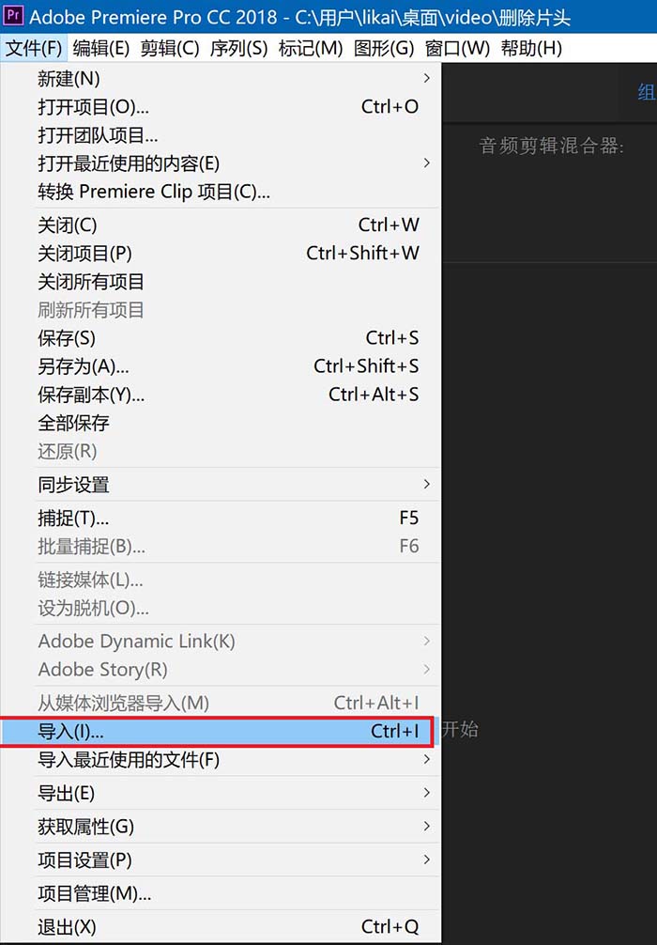Screen dimensions: 657x945
Task: Open the 图形(G) menu
Action: (x=384, y=48)
